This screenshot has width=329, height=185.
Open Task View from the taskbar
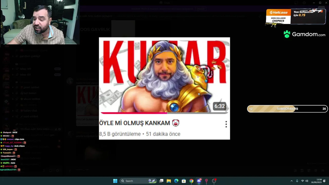[x=161, y=181]
